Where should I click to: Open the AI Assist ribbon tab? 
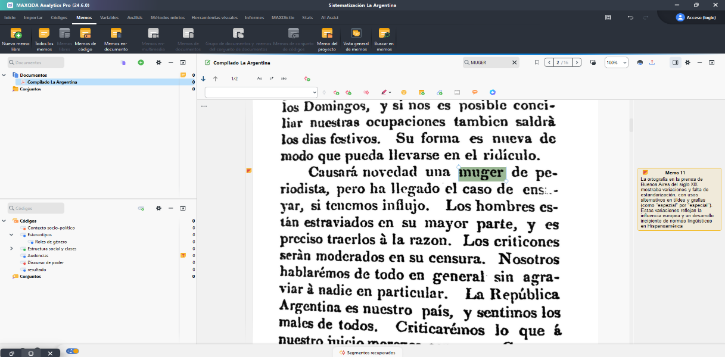(x=329, y=18)
